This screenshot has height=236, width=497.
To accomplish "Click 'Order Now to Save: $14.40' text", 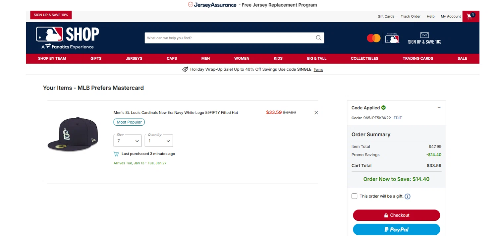I will click(396, 179).
